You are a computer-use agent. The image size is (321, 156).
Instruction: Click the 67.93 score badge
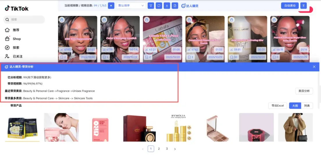pyautogui.click(x=66, y=49)
